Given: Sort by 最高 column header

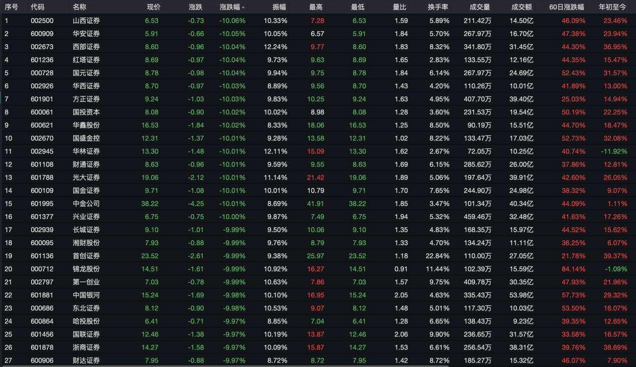Looking at the screenshot, I should (316, 7).
